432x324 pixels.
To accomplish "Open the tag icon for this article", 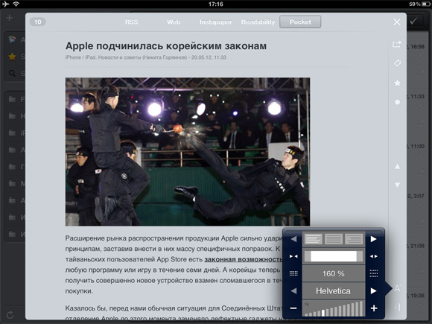I will coord(397,63).
